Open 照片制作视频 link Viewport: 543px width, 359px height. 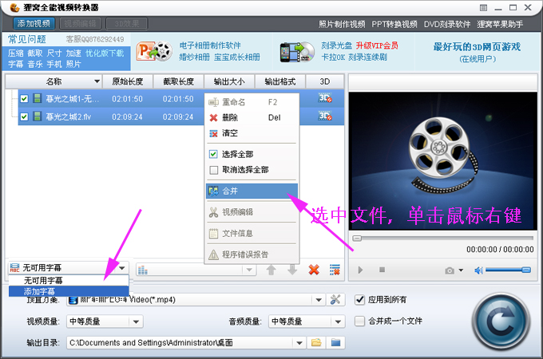tap(342, 24)
